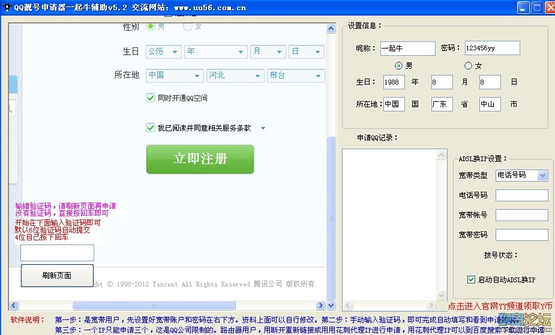This screenshot has height=335, width=555.
Task: Click the Tencent copyright text
Action: pos(204,283)
